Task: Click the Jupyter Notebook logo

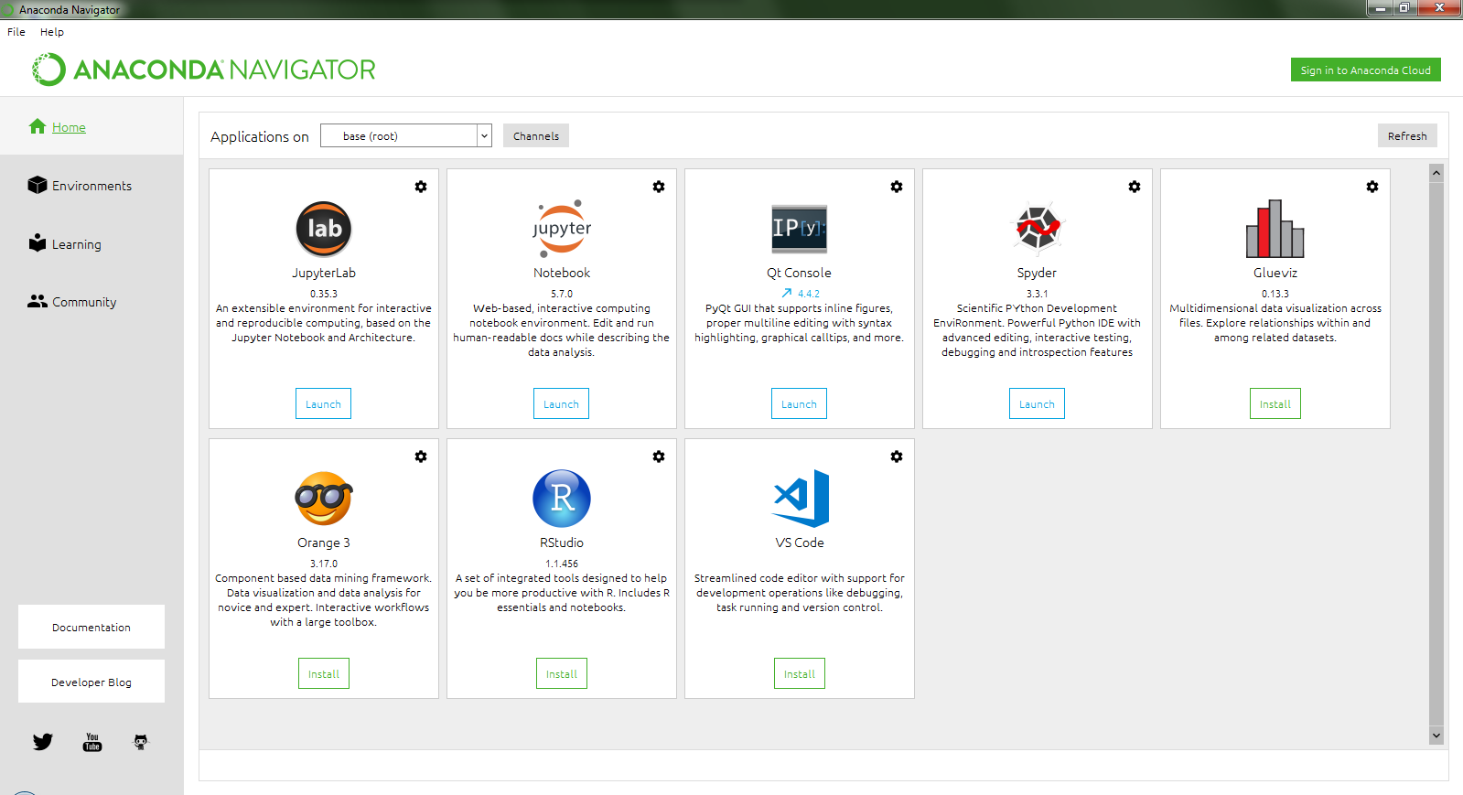Action: point(562,229)
